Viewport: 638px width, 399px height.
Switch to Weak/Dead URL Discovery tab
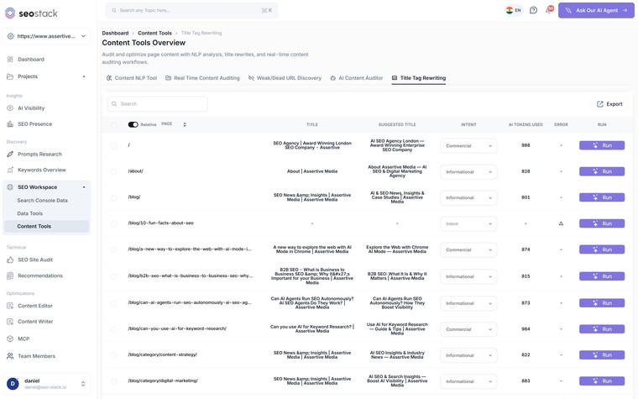click(x=285, y=78)
